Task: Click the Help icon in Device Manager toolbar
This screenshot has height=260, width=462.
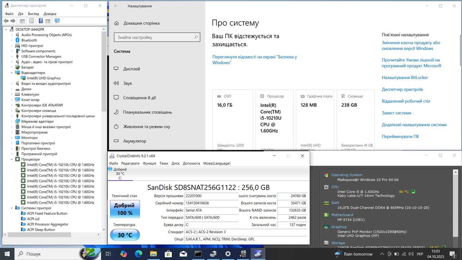Action: [41, 21]
